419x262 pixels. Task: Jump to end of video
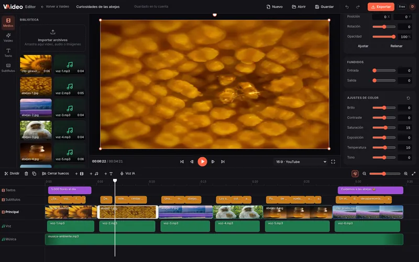pos(223,162)
